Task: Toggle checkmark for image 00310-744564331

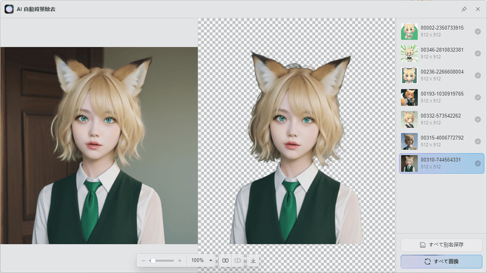Action: (478, 163)
